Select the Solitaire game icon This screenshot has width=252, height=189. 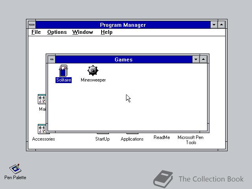(x=63, y=70)
